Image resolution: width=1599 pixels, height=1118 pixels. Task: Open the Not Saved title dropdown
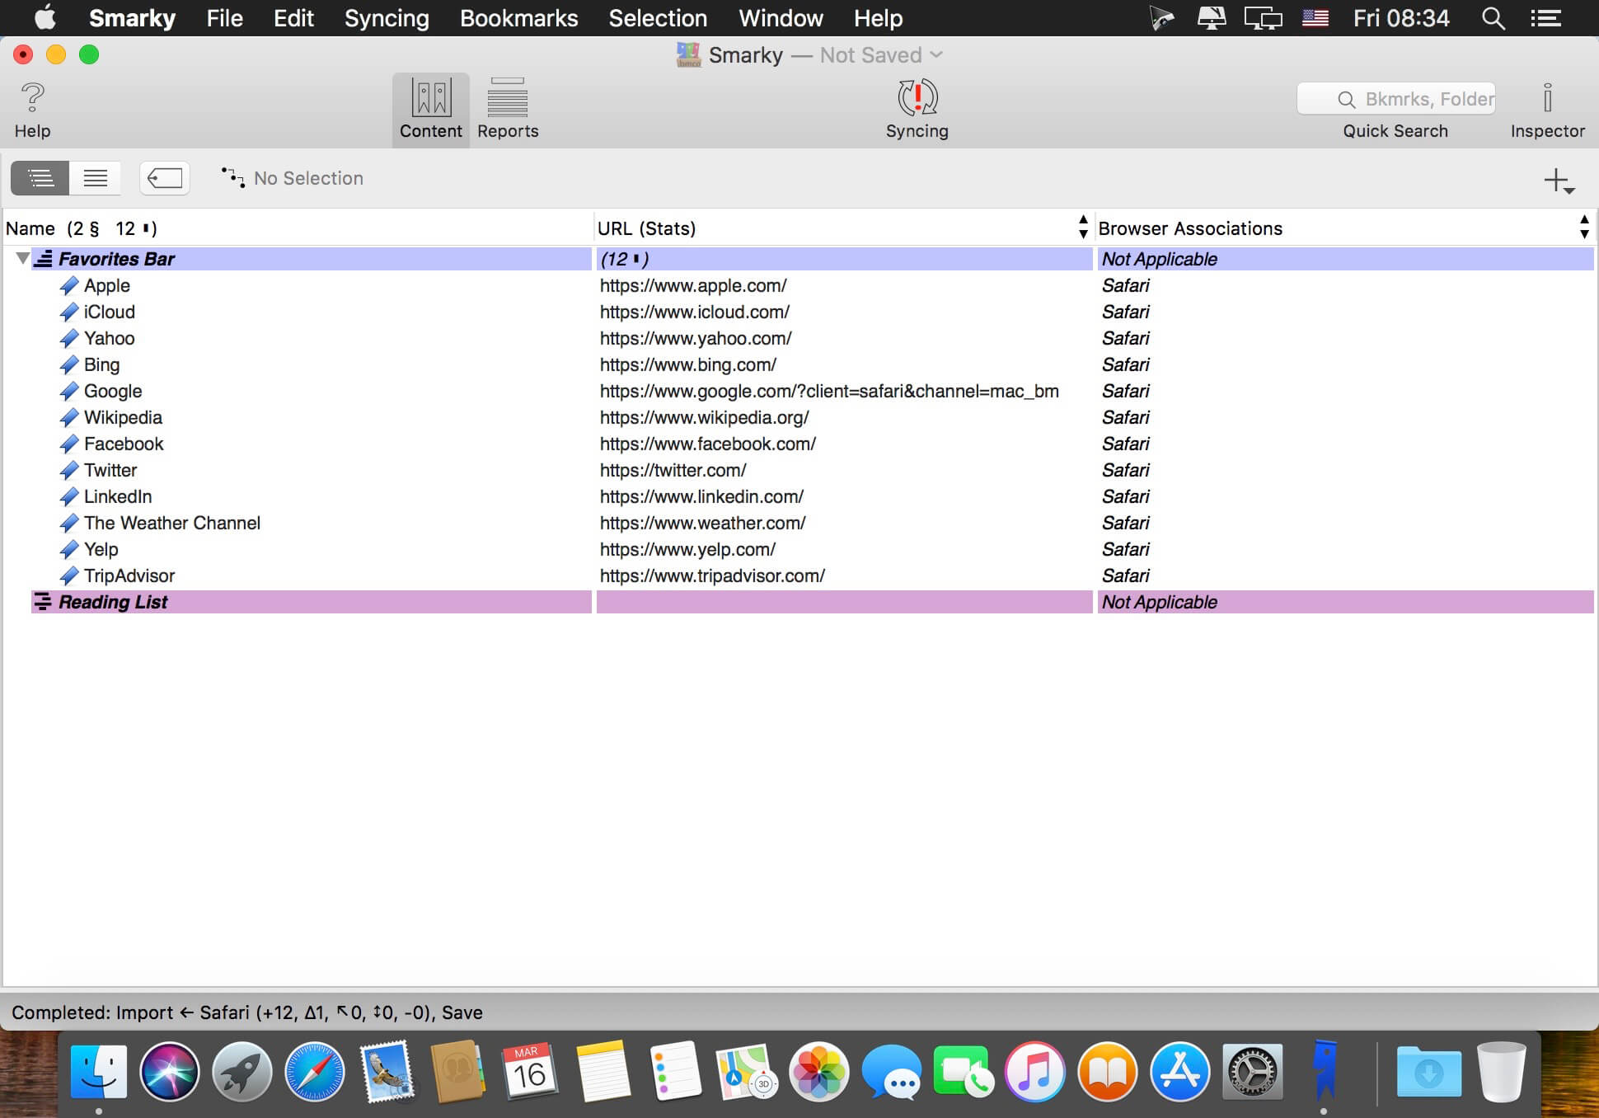(936, 54)
